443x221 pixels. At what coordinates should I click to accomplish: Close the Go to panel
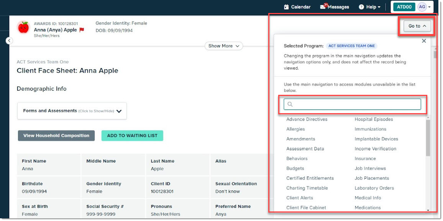(x=424, y=41)
